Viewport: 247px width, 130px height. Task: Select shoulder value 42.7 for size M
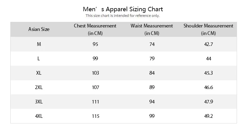(209, 44)
